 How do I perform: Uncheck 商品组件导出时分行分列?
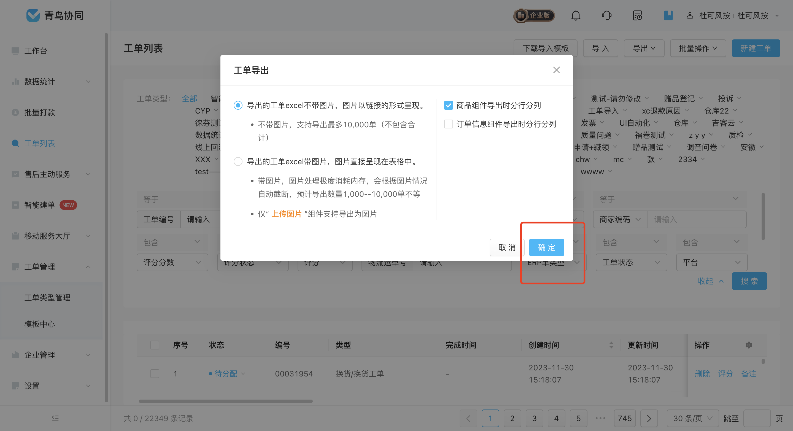[x=449, y=105]
